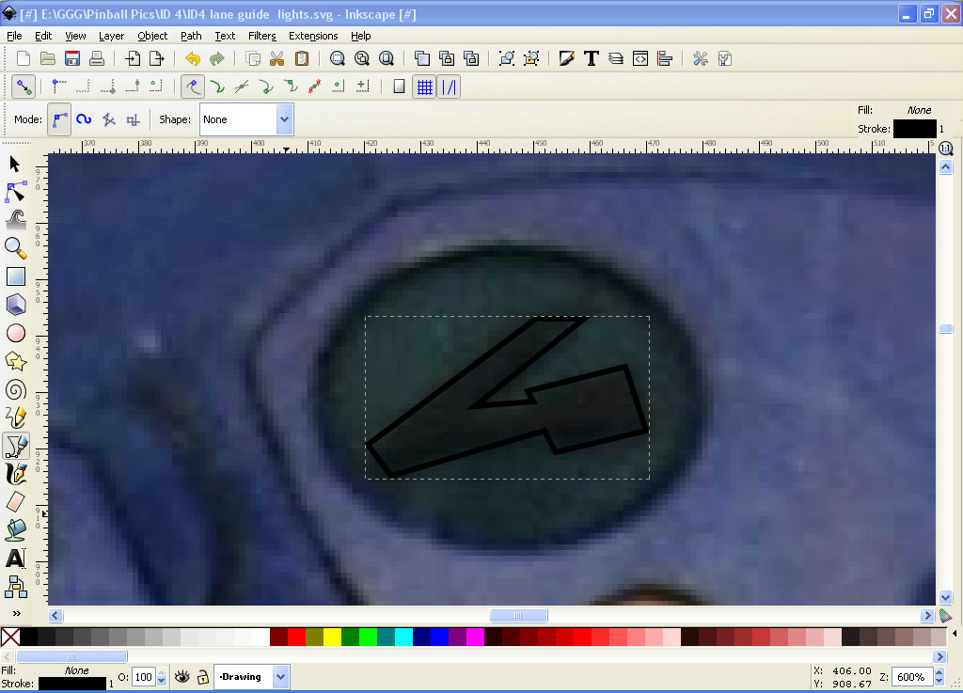Open the XML editor from toolbar

coord(640,58)
